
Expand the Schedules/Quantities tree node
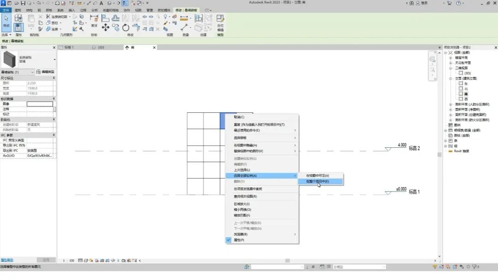[445, 130]
